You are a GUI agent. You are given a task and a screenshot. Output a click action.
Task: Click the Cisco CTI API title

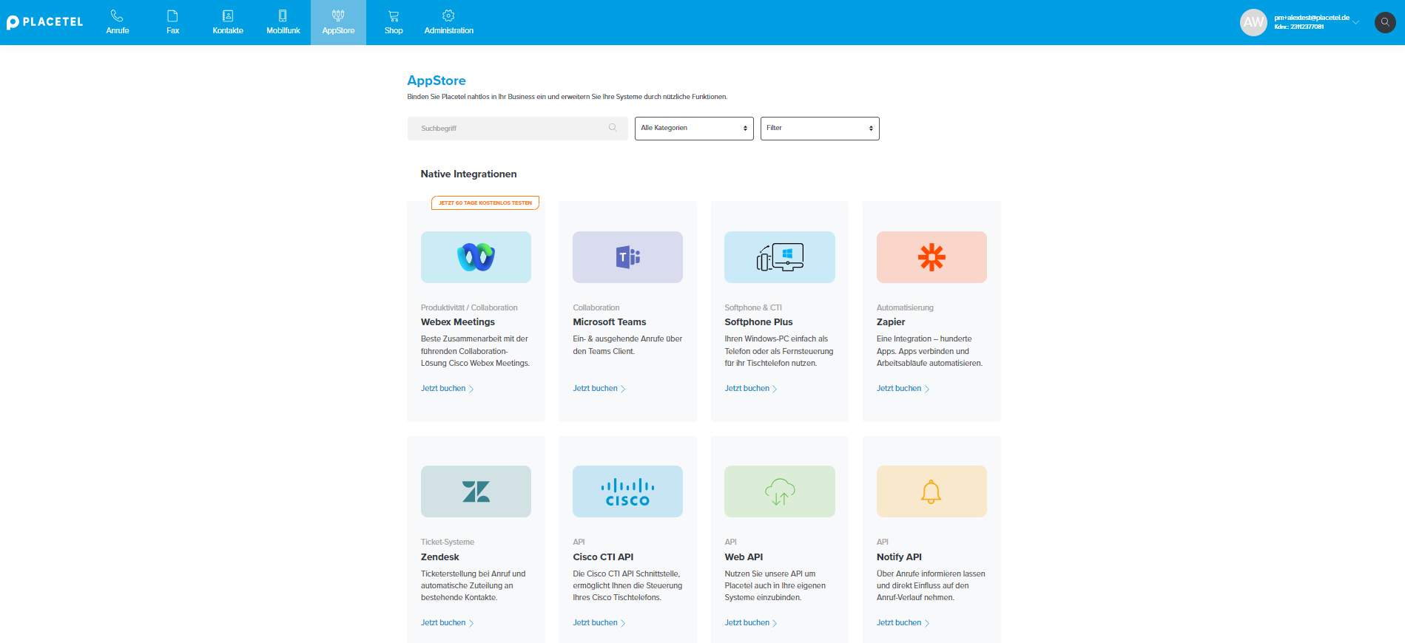coord(603,557)
